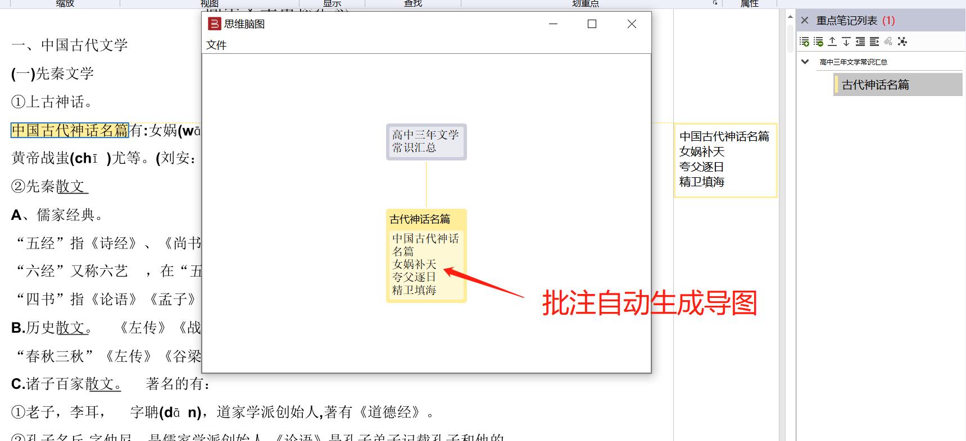This screenshot has height=441, width=966.
Task: Click the highlighted text 中国古代神话名篇 in document
Action: pos(70,130)
